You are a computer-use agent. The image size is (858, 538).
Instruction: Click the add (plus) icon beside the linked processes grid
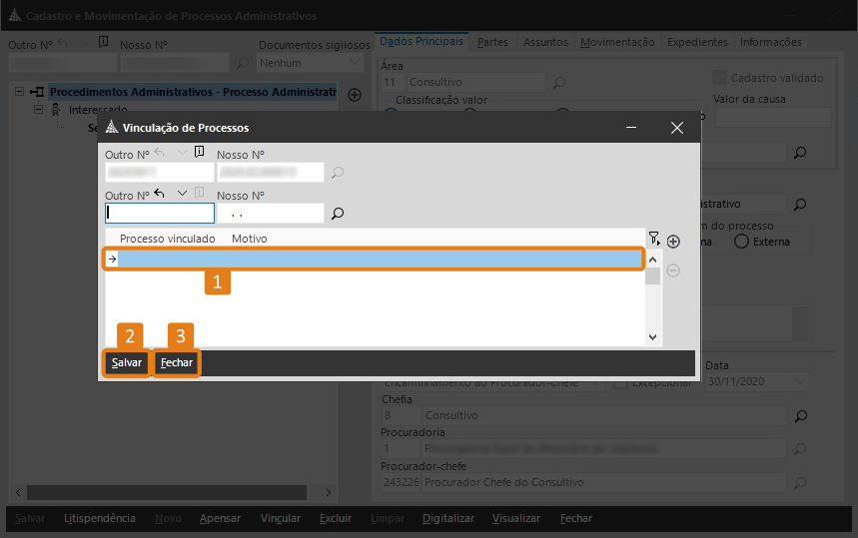point(673,242)
